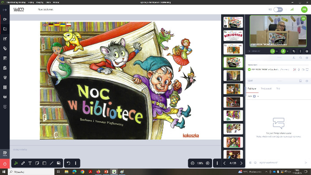This screenshot has width=311, height=175.
Task: Go to the next slide arrow
Action: point(241,163)
